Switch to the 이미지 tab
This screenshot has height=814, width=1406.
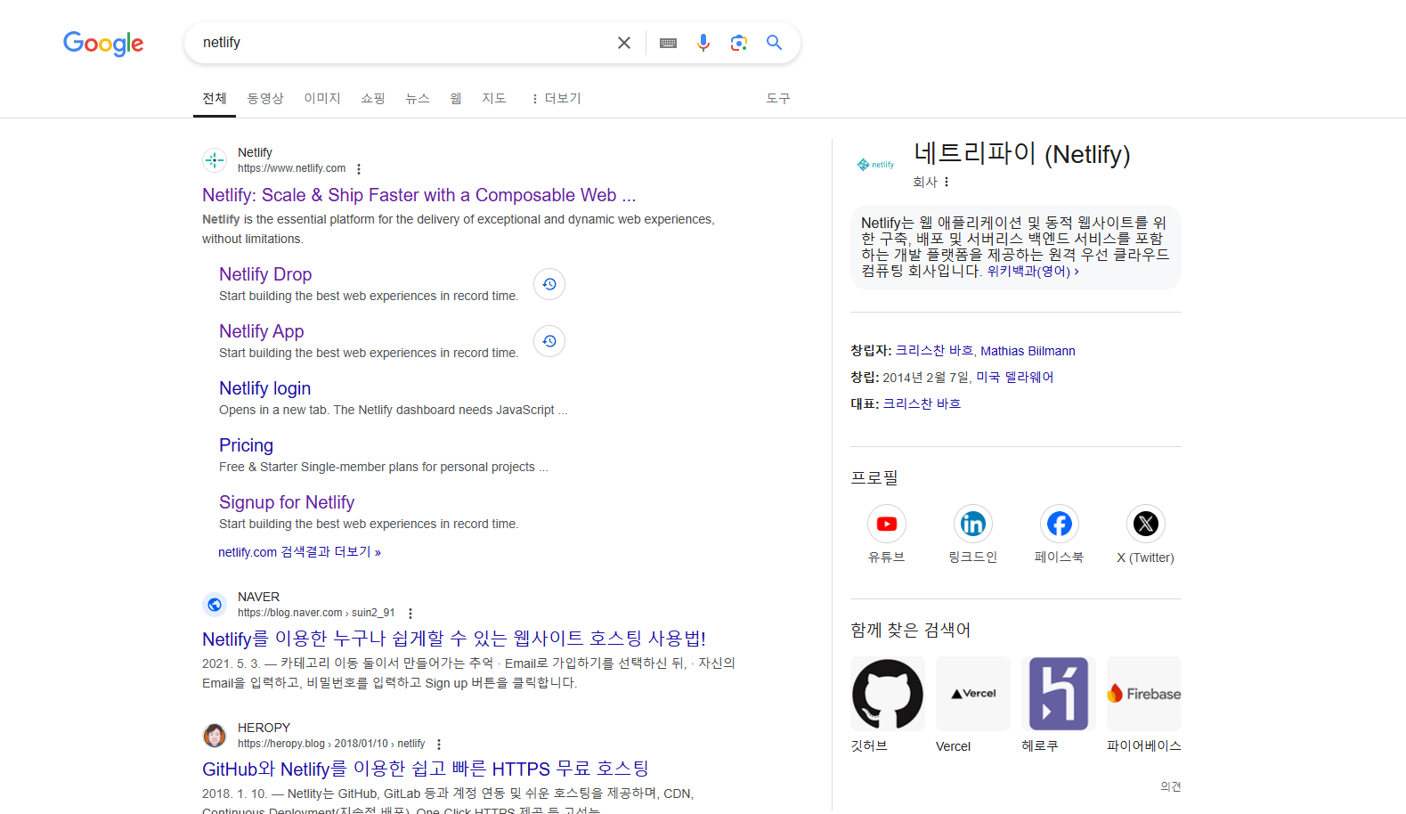322,98
